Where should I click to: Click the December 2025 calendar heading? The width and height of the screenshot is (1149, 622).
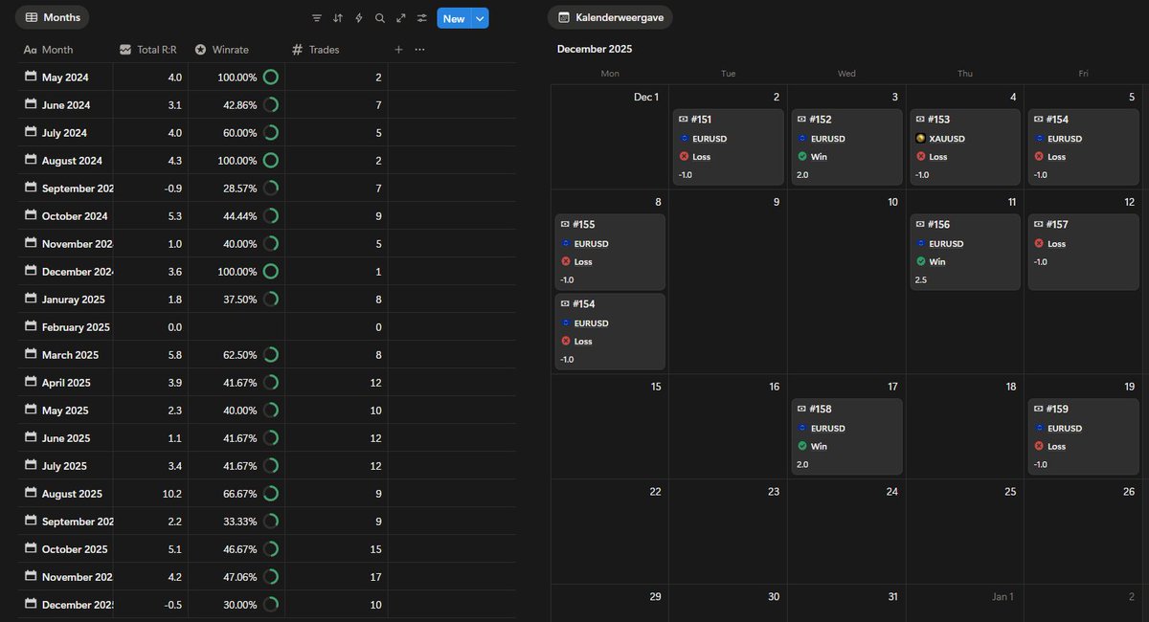click(x=595, y=49)
